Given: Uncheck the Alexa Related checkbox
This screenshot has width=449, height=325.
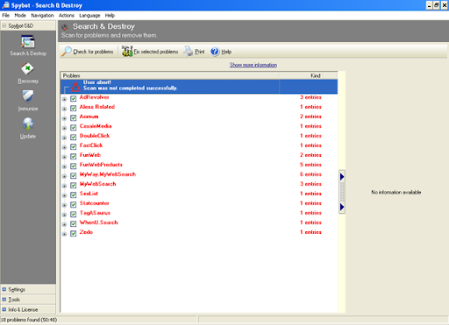Looking at the screenshot, I should tap(74, 108).
